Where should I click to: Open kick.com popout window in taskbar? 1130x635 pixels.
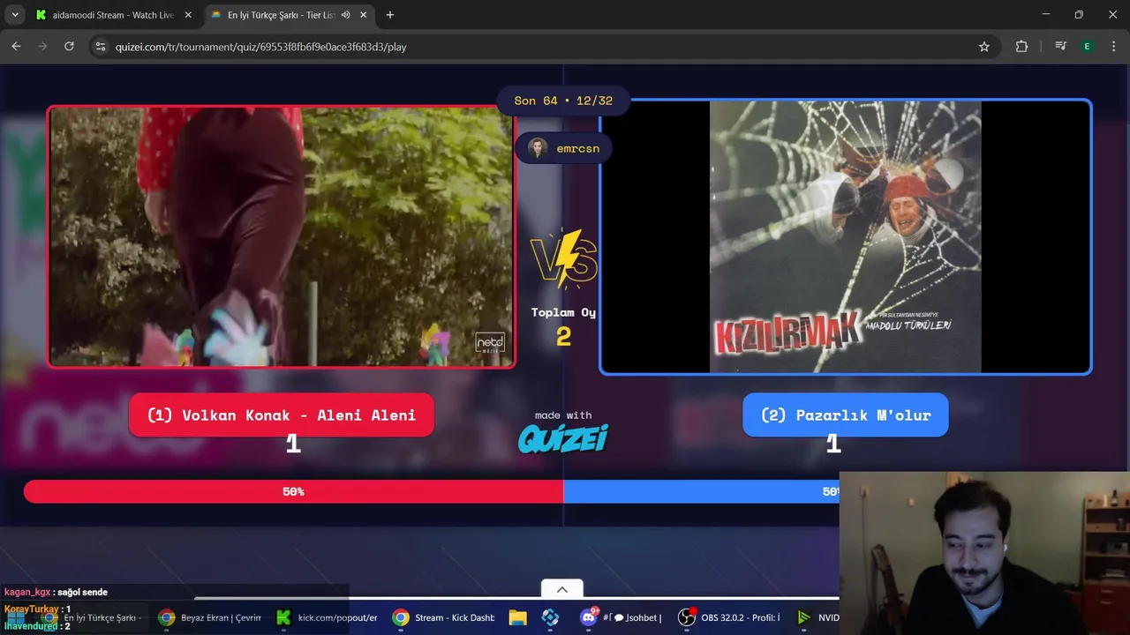[x=326, y=617]
